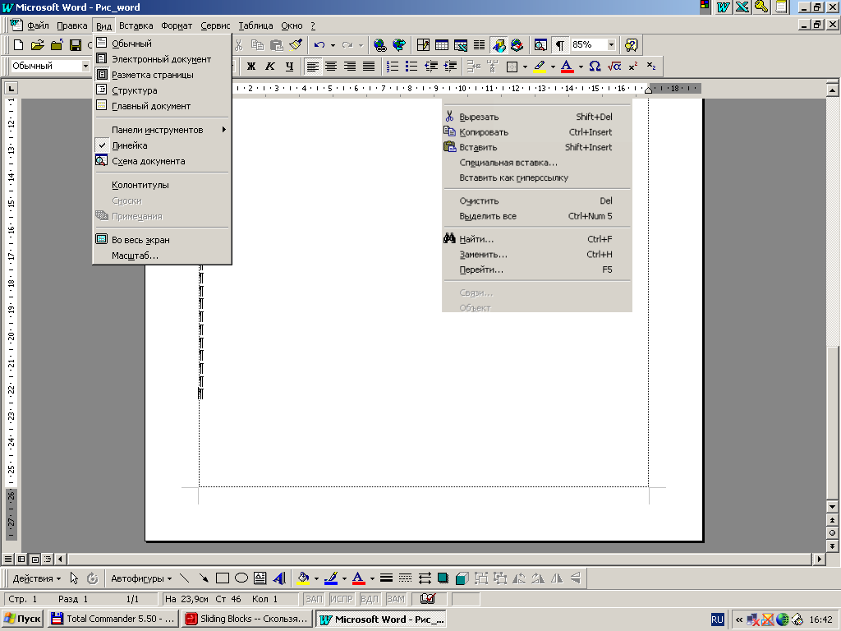Click the Undo arrow icon

[x=319, y=45]
